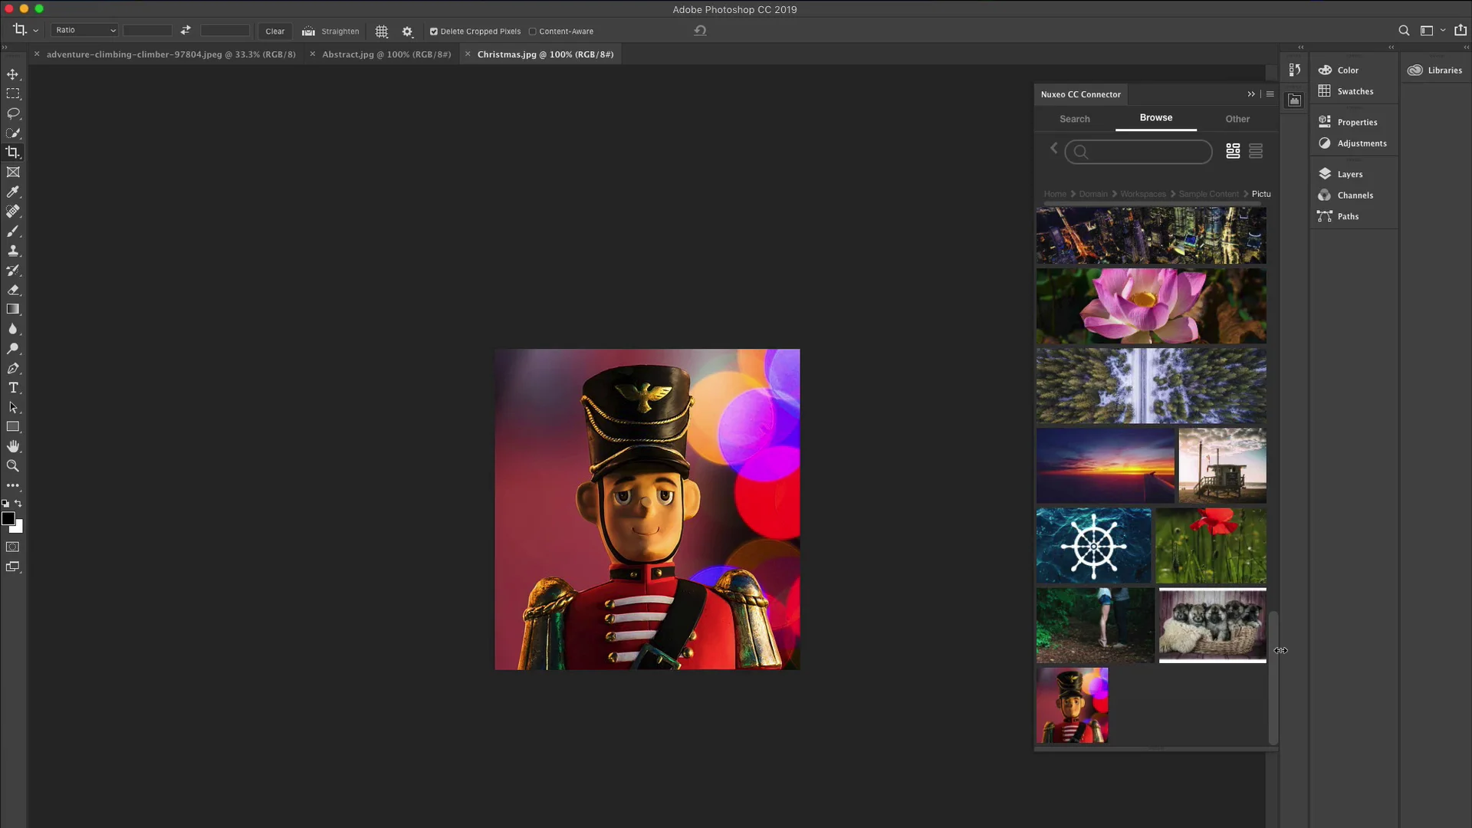Select the Gradient tool
Image resolution: width=1472 pixels, height=828 pixels.
tap(13, 309)
